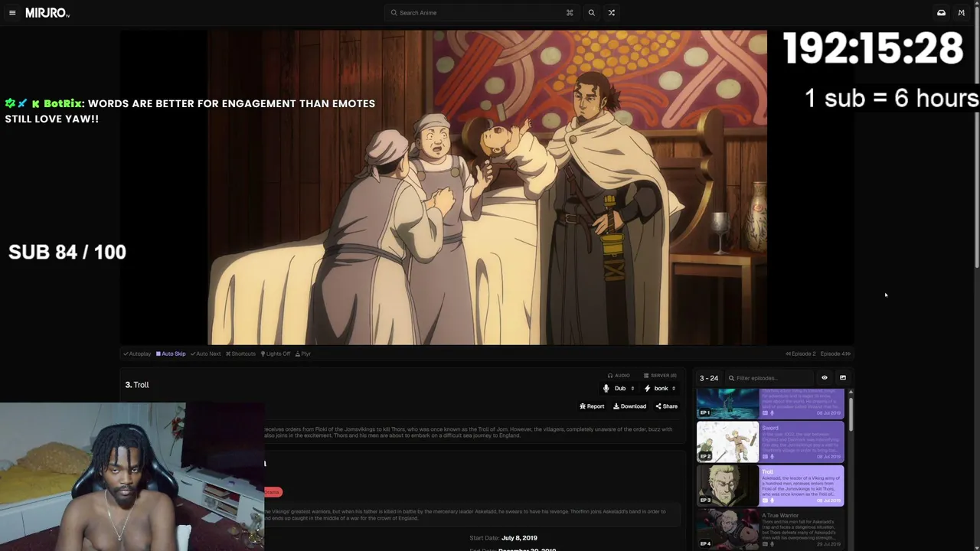This screenshot has width=980, height=551.
Task: Click the 3. Troll episode heading
Action: pyautogui.click(x=137, y=385)
